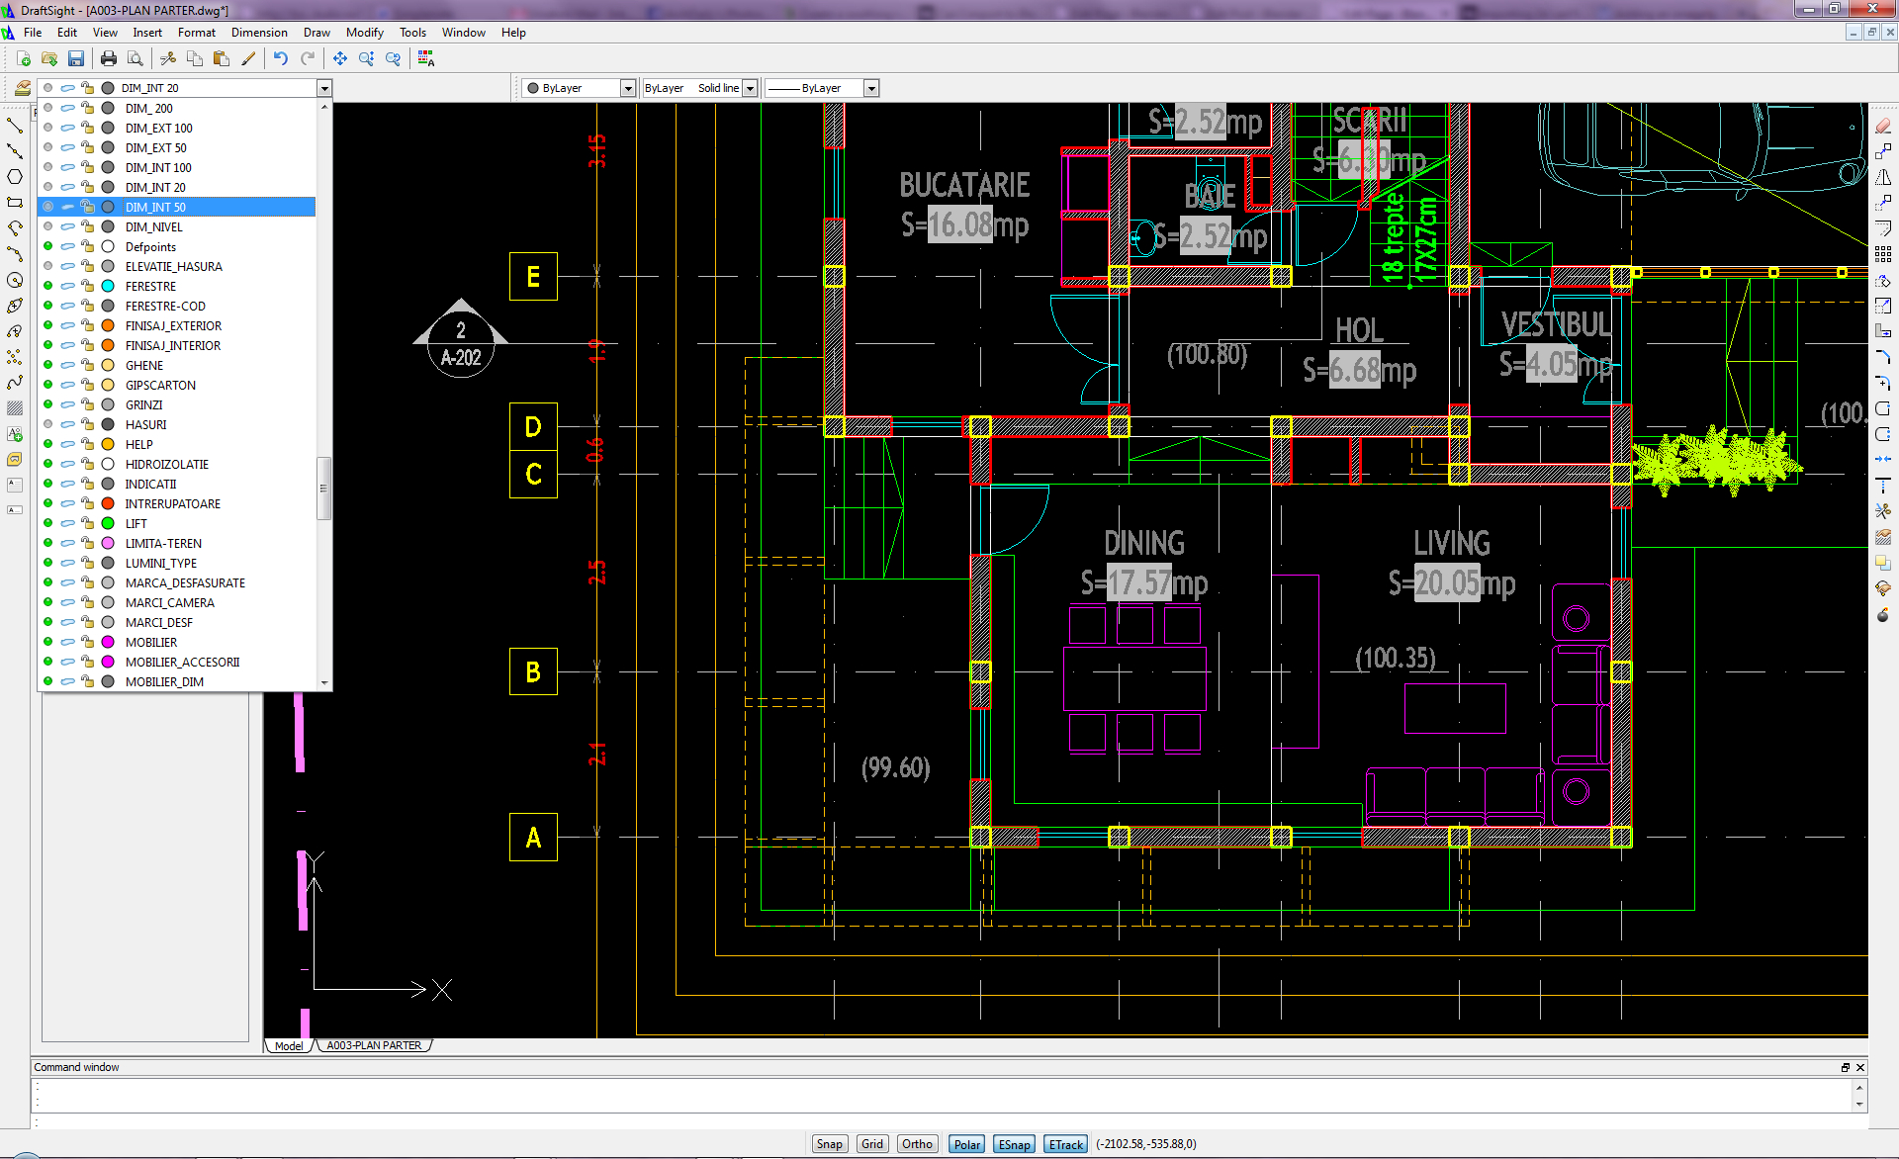This screenshot has width=1899, height=1159.
Task: Select the Line draw tool in toolbar
Action: click(x=14, y=122)
